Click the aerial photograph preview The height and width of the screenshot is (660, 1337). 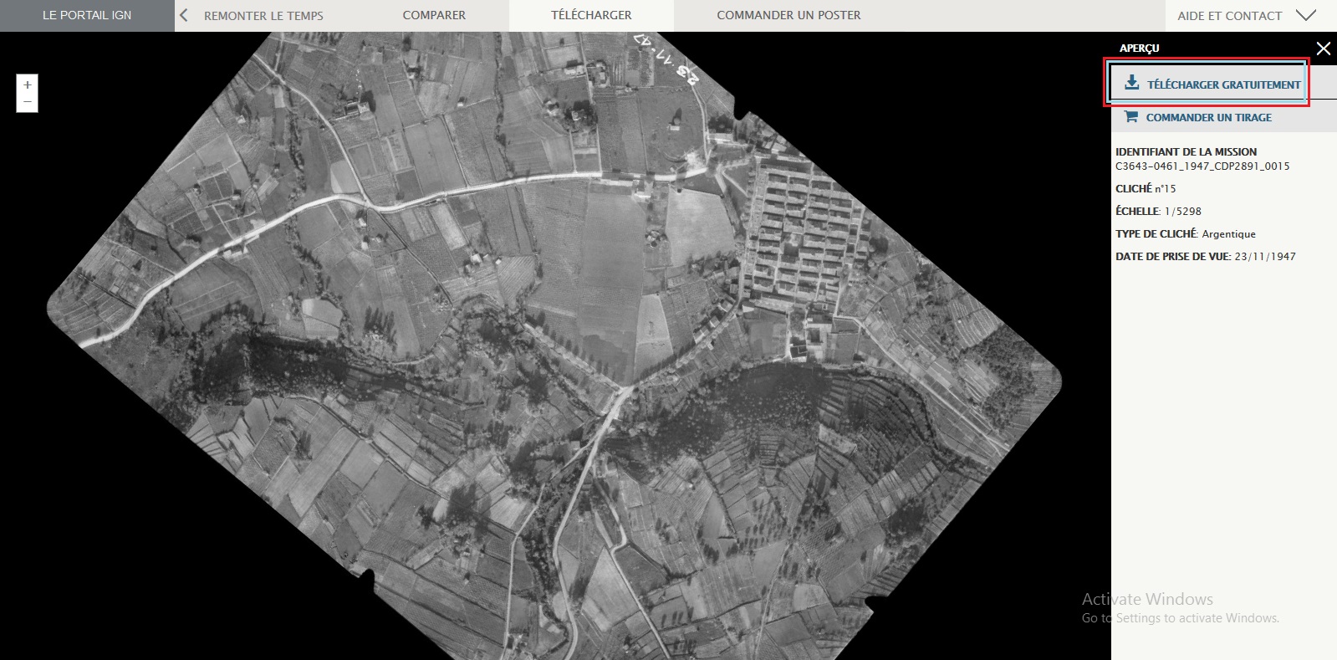pos(554,345)
